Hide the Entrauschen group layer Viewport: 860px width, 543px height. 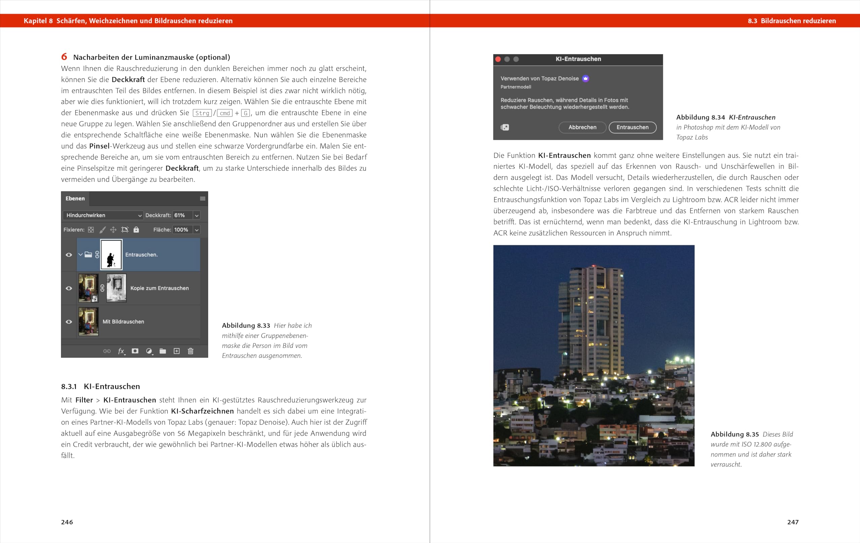[x=69, y=255]
